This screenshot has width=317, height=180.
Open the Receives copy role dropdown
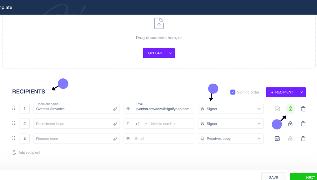231,139
